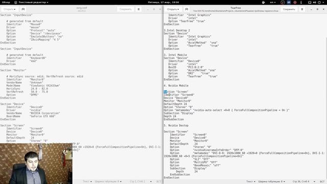Click the tray icon left of en layout
This screenshot has height=184, width=327.
[264, 2]
